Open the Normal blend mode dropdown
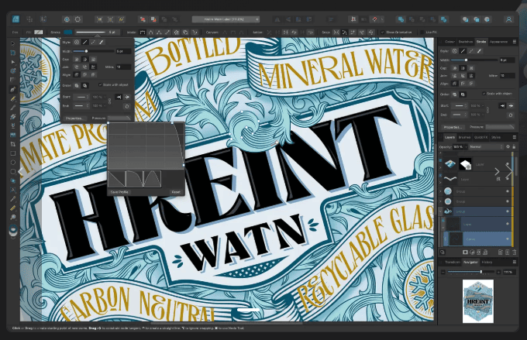Image resolution: width=527 pixels, height=340 pixels. tap(486, 147)
